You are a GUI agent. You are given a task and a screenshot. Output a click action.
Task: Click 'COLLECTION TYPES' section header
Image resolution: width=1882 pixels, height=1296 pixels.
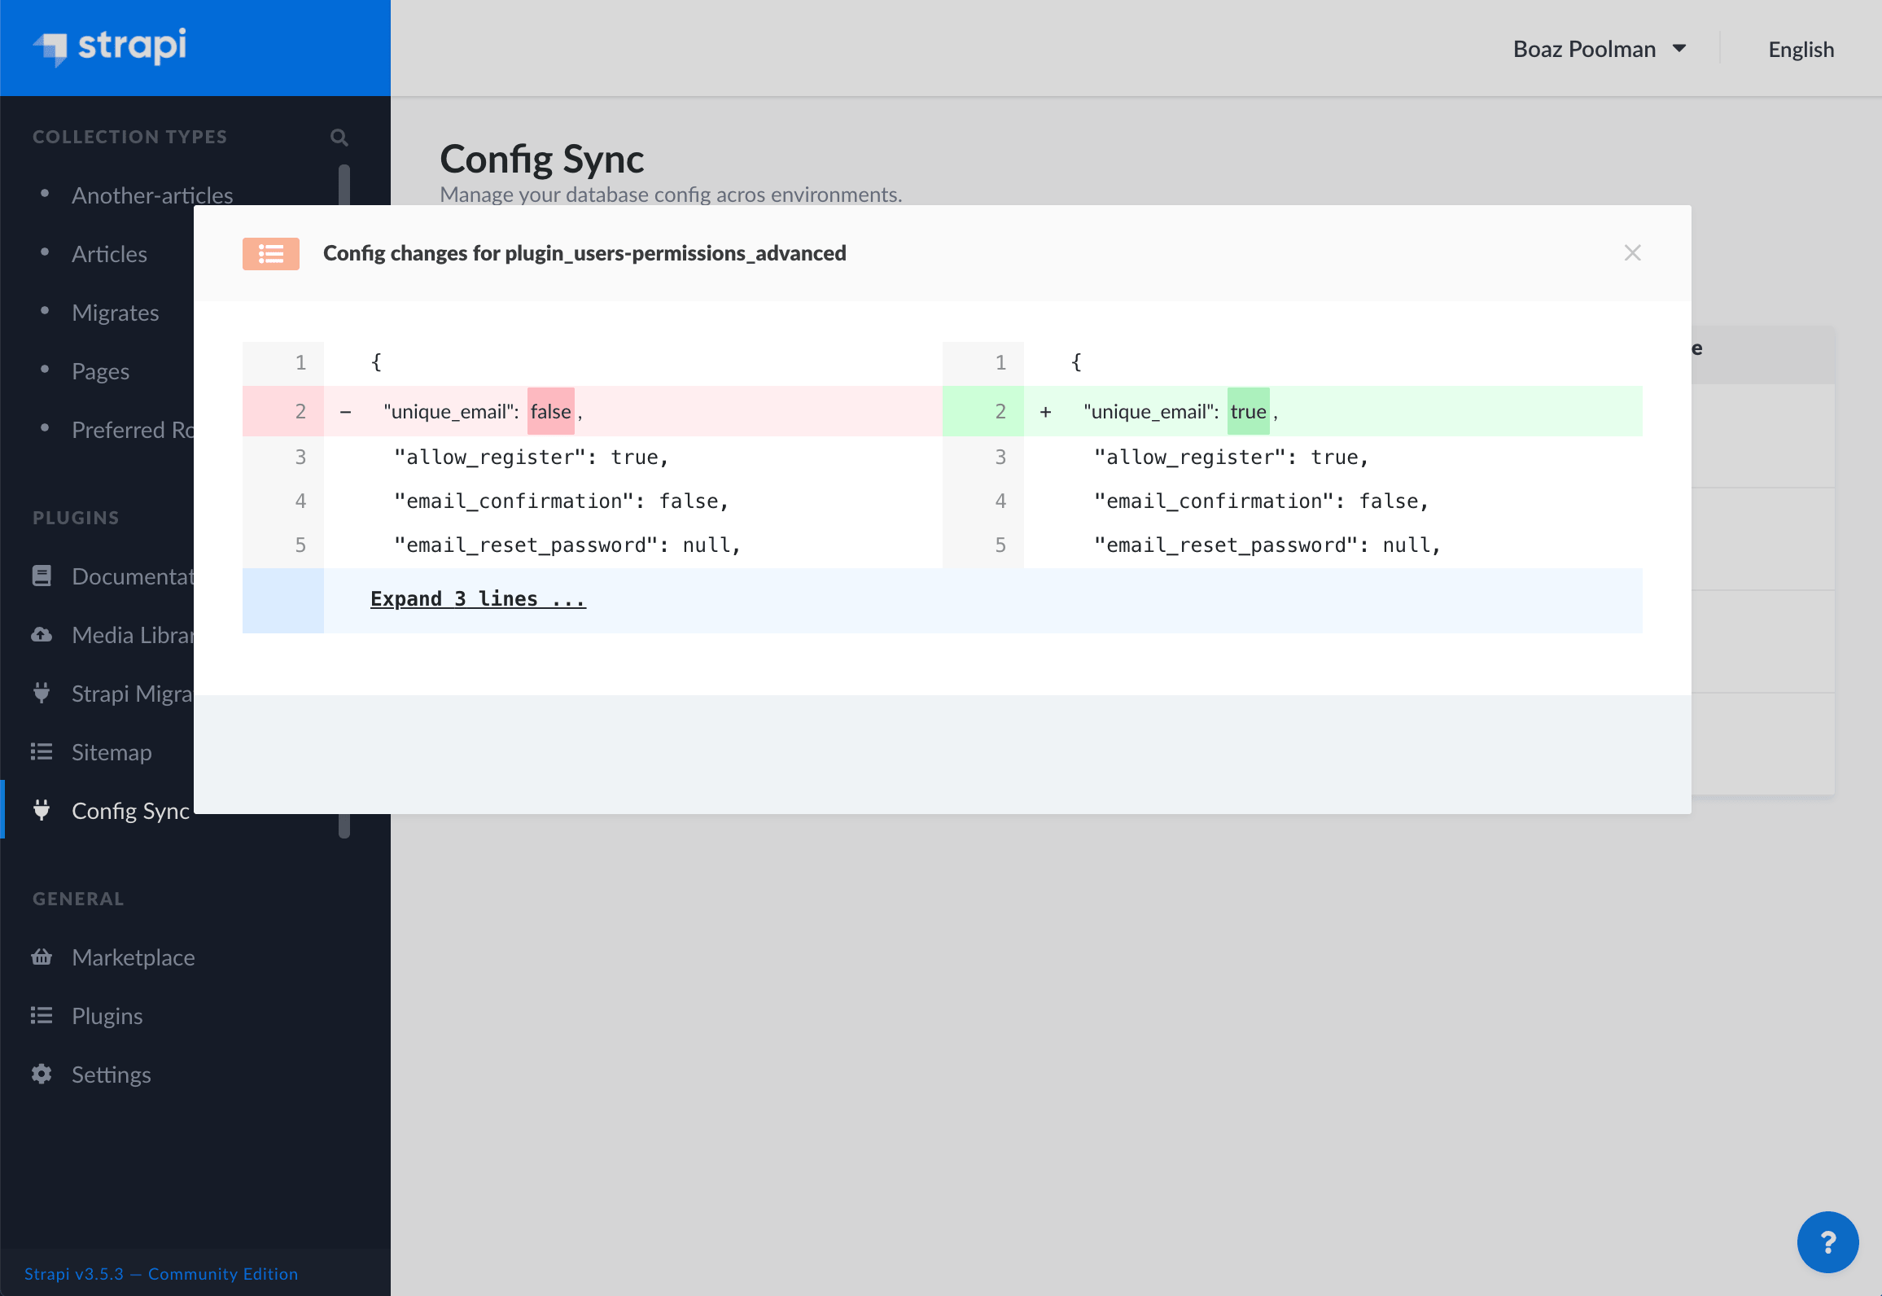pos(130,137)
